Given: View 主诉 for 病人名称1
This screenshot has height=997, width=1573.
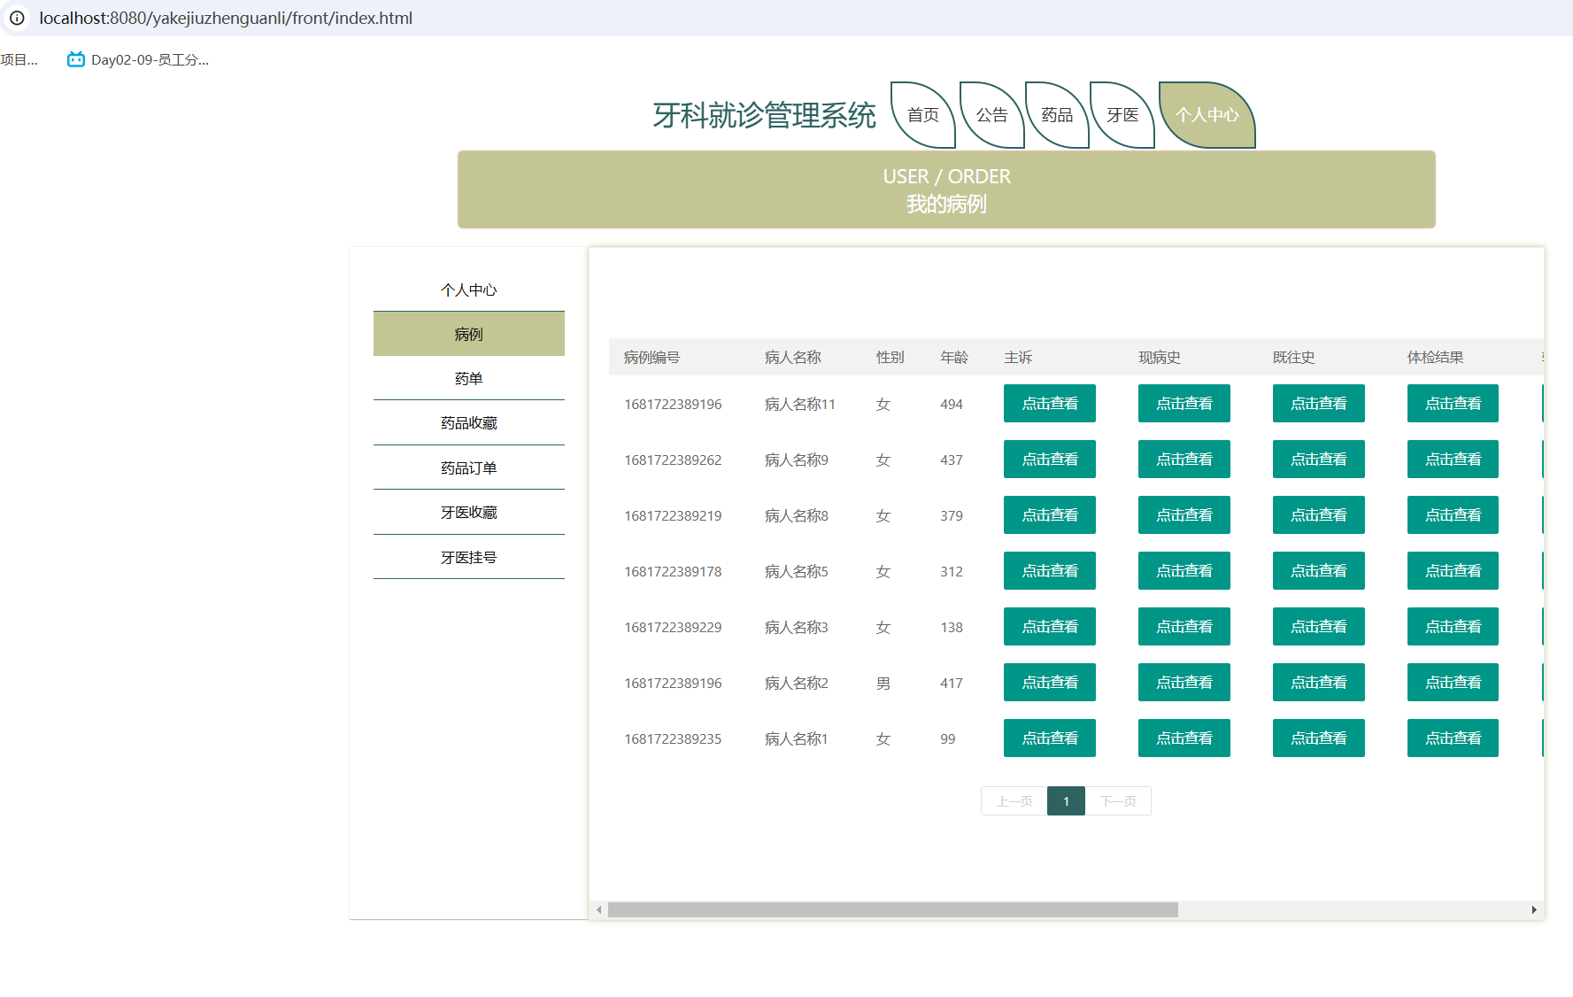Looking at the screenshot, I should click(x=1050, y=738).
